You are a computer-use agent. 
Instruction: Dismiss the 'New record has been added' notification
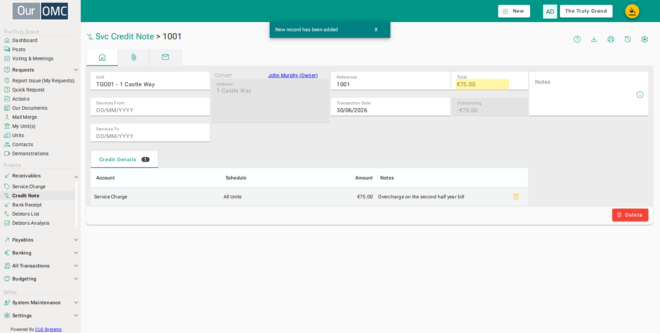pyautogui.click(x=376, y=29)
